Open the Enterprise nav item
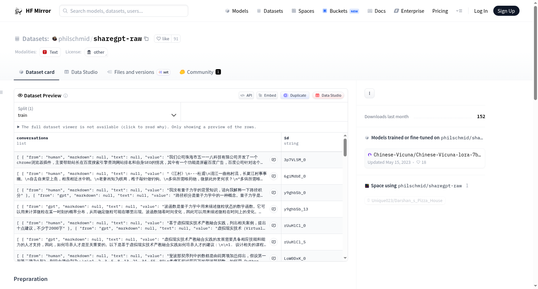 [x=409, y=11]
